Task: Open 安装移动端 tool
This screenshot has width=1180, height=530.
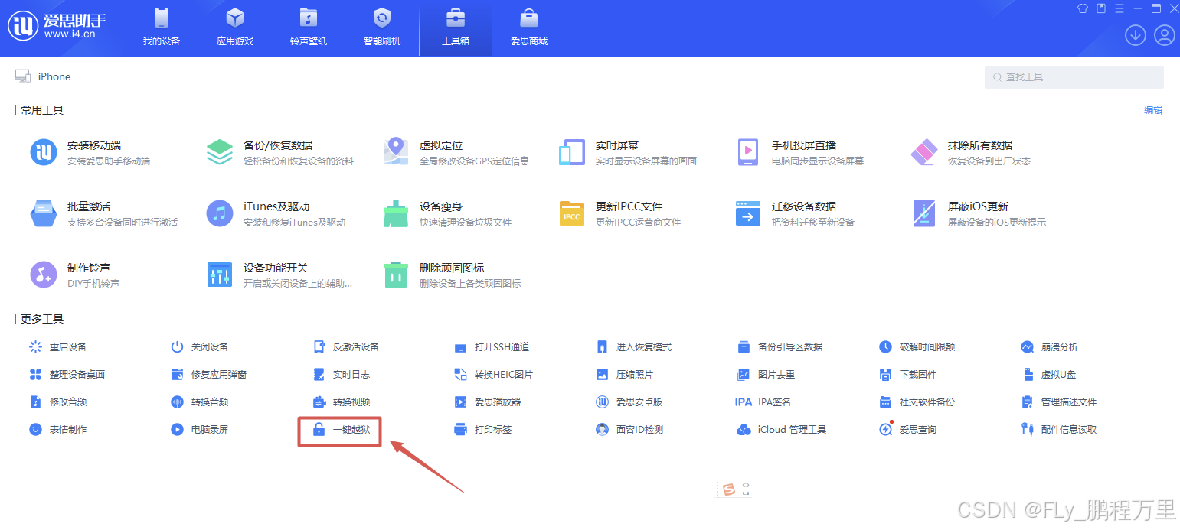Action: point(90,152)
